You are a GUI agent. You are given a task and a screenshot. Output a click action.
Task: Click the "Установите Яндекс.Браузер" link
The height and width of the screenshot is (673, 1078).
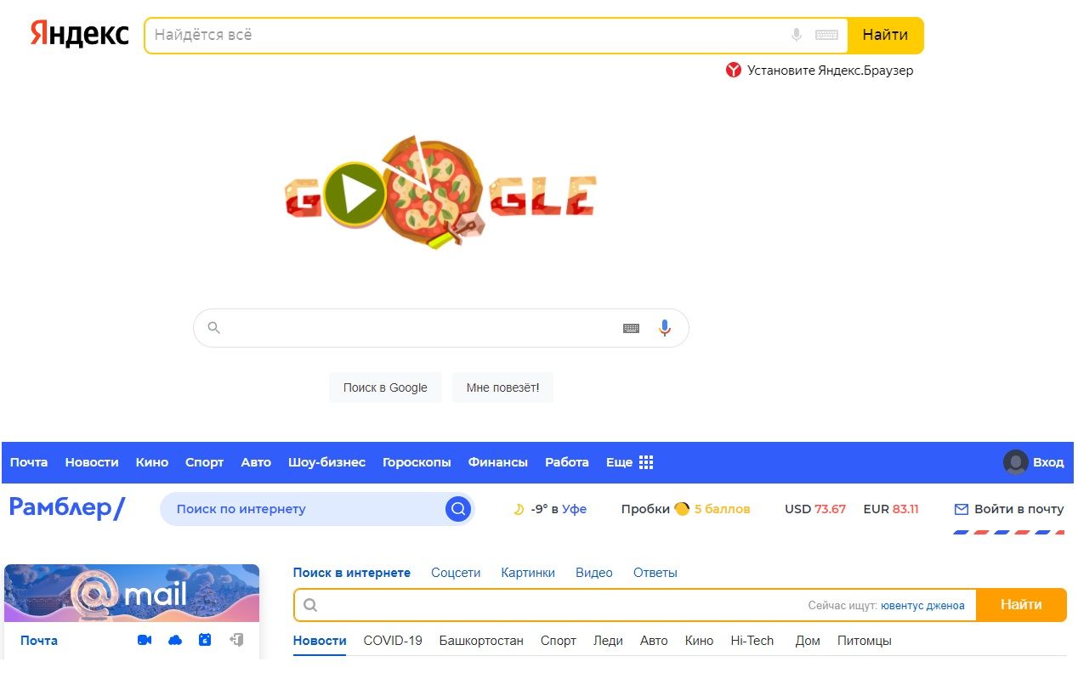830,71
